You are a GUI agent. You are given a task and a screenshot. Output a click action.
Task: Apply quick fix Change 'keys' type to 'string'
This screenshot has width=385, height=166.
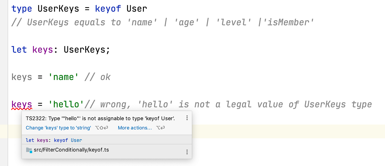(x=58, y=128)
